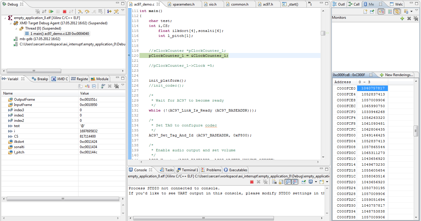The height and width of the screenshot is (221, 421).
Task: Click the Step Into icon
Action: point(80,11)
